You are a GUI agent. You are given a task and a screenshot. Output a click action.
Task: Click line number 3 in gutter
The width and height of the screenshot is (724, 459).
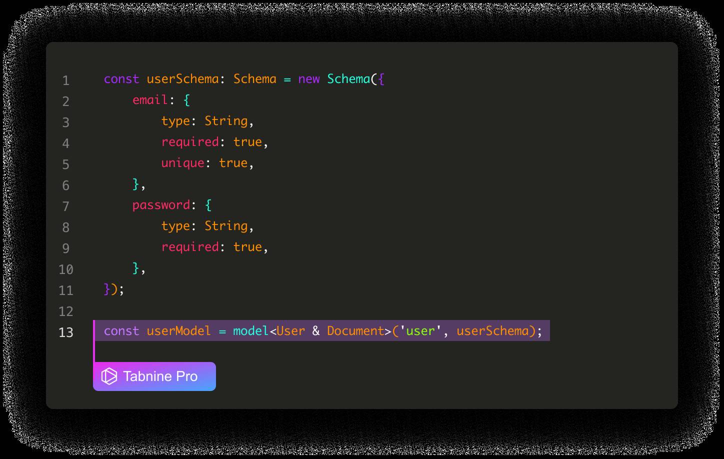point(66,122)
